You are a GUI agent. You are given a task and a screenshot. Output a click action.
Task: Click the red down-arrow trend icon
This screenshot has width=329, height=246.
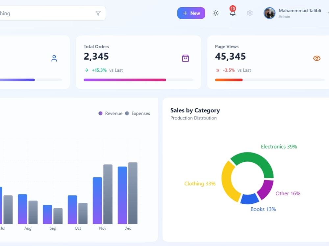click(x=217, y=70)
